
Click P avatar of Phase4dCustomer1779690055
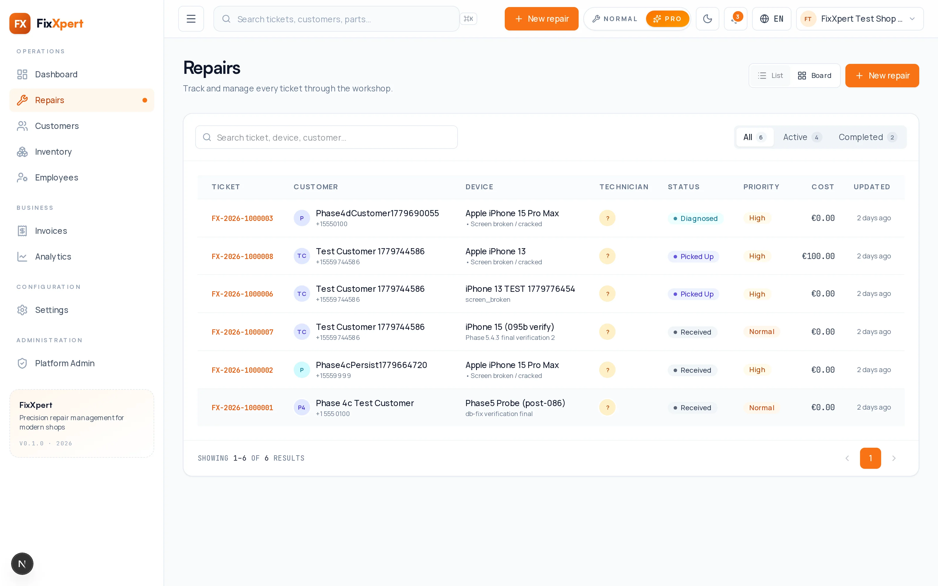point(302,218)
